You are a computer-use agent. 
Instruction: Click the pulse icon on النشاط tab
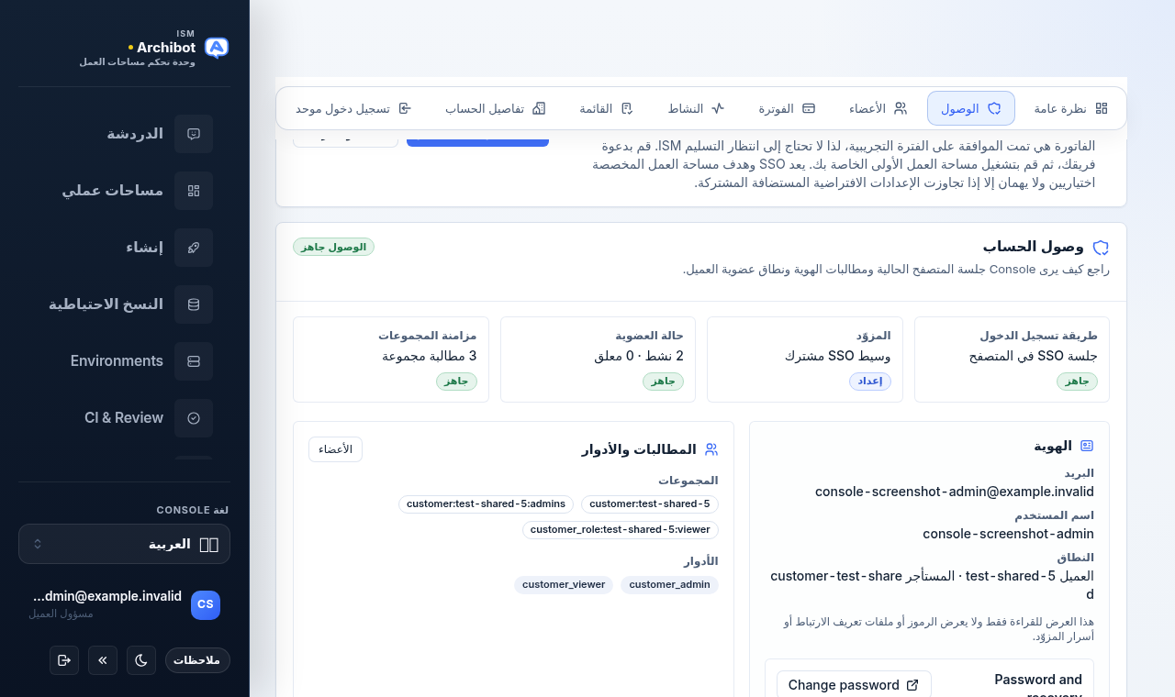pyautogui.click(x=718, y=108)
